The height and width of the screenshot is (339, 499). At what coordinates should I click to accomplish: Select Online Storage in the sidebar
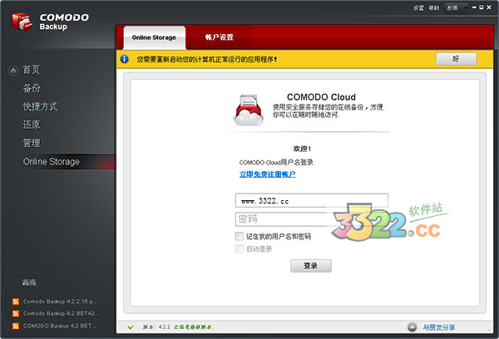(52, 161)
